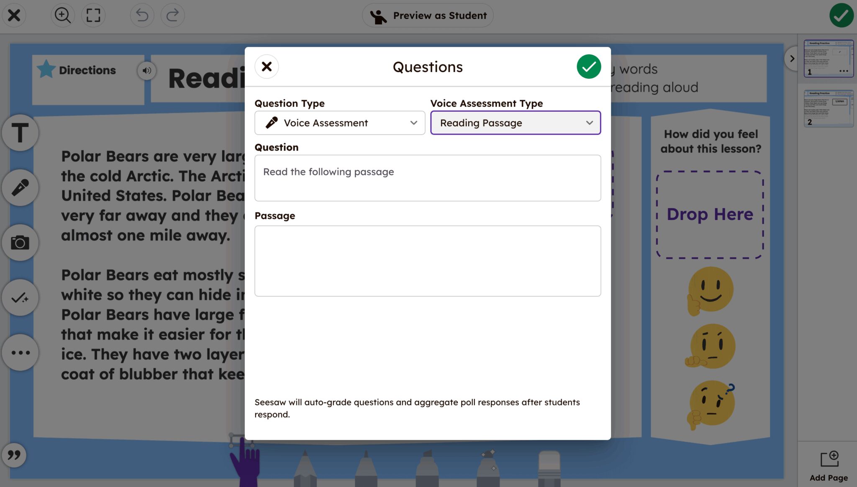Open the Voice Assessment Type dropdown
Viewport: 857px width, 487px height.
point(515,123)
